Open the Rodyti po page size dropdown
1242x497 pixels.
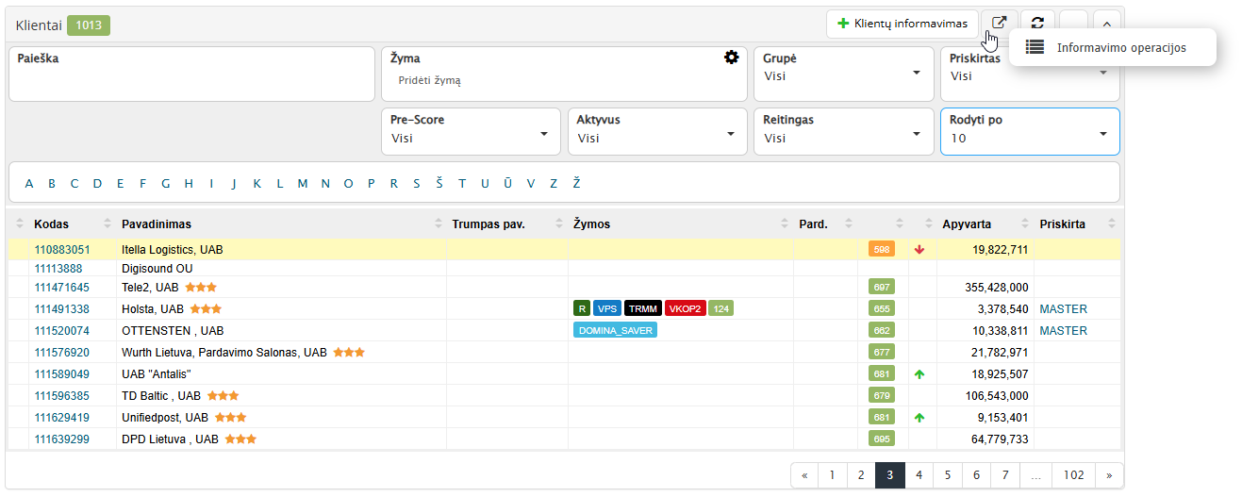[1029, 131]
